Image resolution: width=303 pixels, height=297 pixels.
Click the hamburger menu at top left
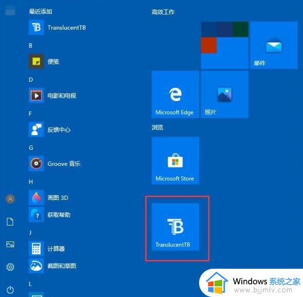pyautogui.click(x=10, y=11)
